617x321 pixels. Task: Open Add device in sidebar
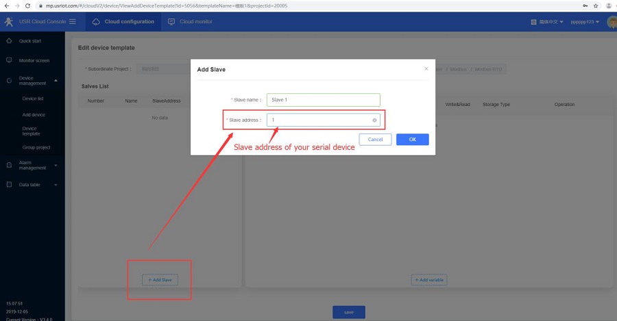(34, 115)
